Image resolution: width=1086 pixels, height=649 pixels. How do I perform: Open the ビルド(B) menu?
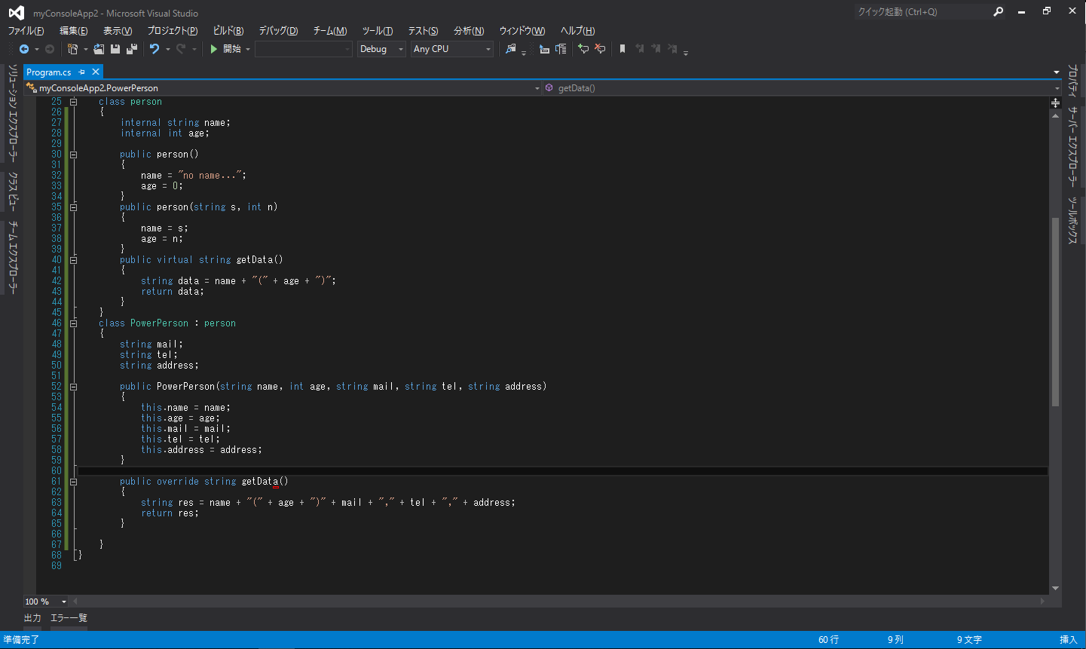pos(228,31)
